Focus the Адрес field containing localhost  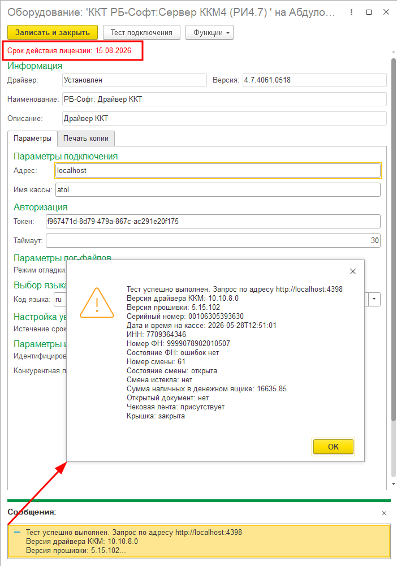tap(218, 170)
